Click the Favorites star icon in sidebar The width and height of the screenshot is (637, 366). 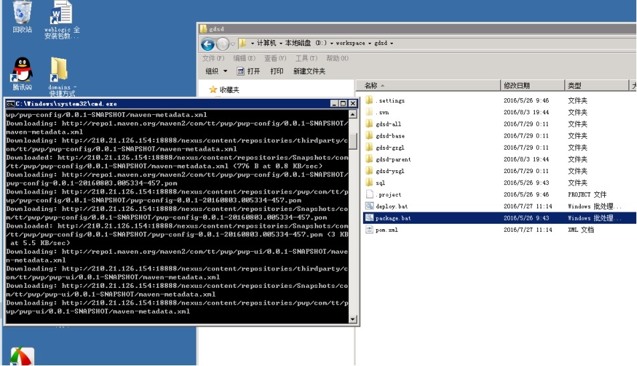(x=213, y=89)
